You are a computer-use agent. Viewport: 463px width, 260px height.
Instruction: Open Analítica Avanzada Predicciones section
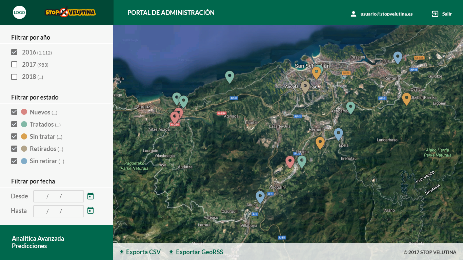(x=38, y=242)
